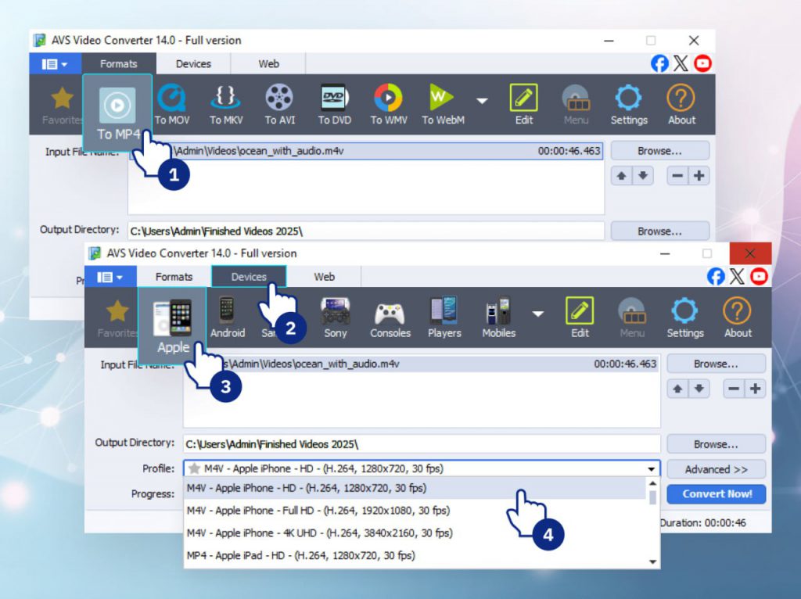Expand more devices arrow in front window
The image size is (801, 599).
[x=538, y=314]
